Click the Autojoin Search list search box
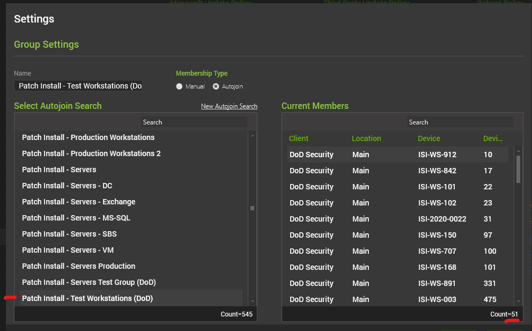Screen dimensions: 532x331 tap(194, 122)
